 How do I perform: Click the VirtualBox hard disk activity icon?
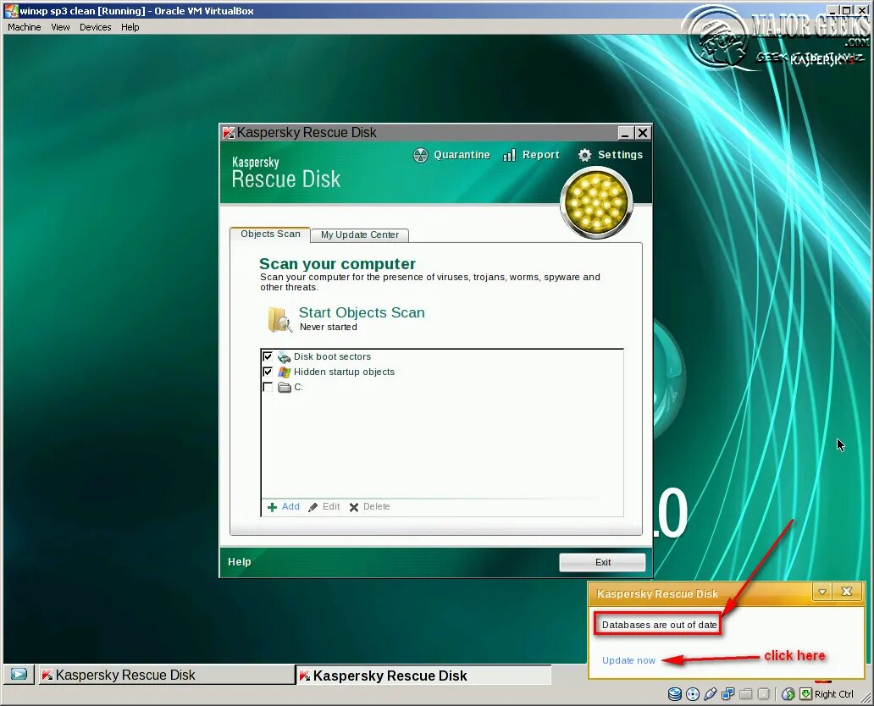pyautogui.click(x=674, y=694)
